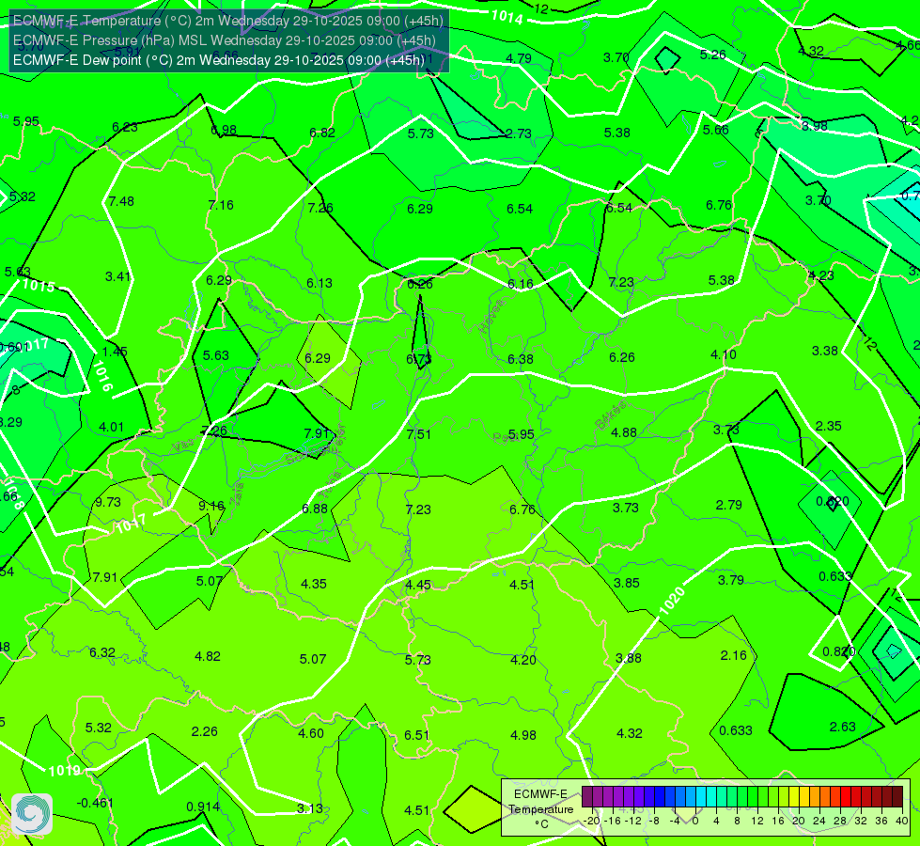The width and height of the screenshot is (920, 846).
Task: Click the Vas county label on map
Action: point(183,446)
